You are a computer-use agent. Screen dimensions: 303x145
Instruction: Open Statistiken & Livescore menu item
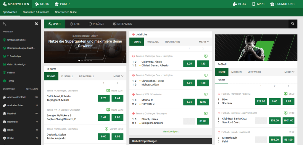36,12
